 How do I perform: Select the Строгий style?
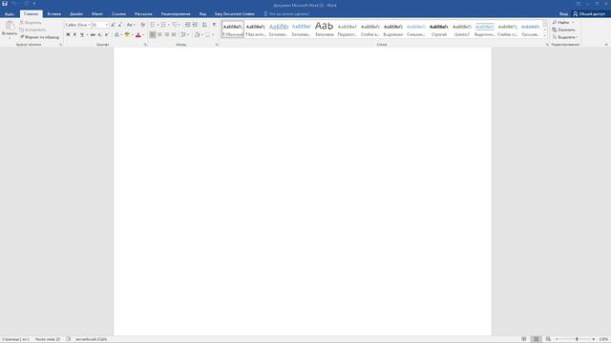[x=439, y=30]
